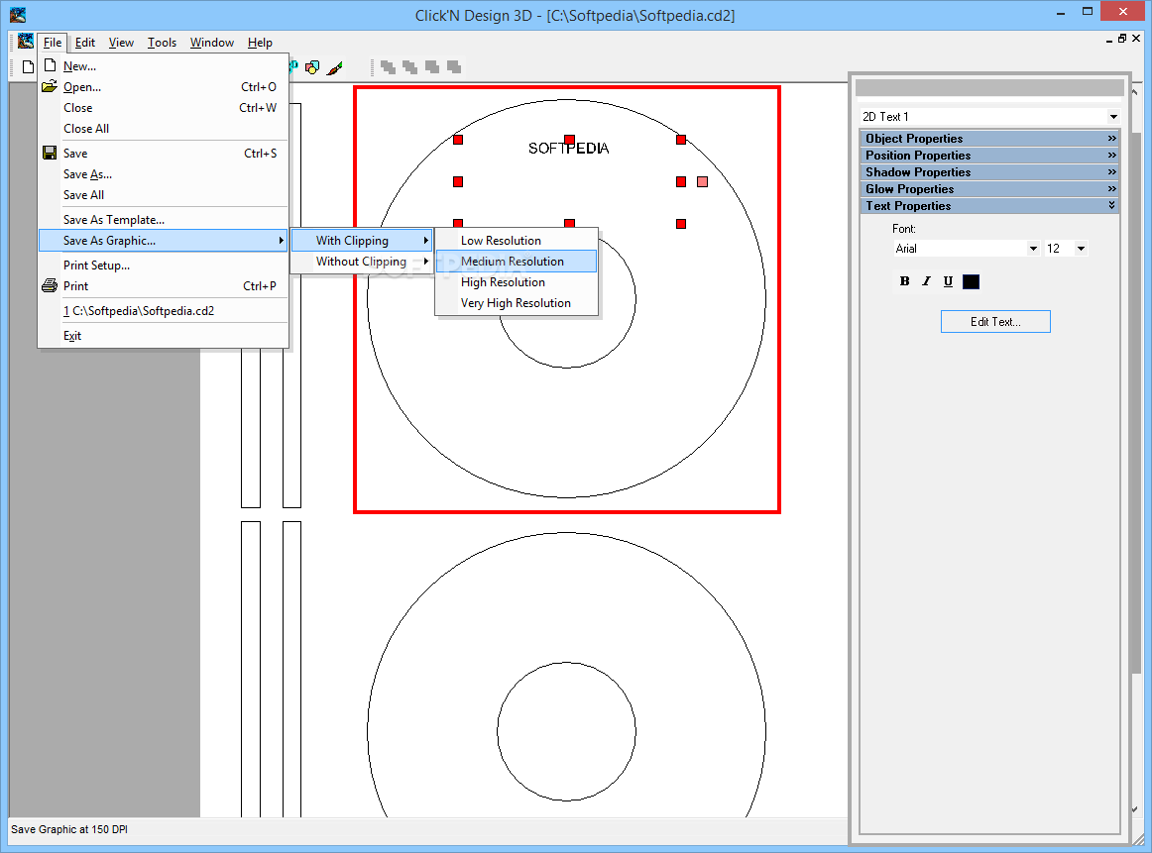
Task: Click the top-left red selection handle
Action: pos(458,140)
